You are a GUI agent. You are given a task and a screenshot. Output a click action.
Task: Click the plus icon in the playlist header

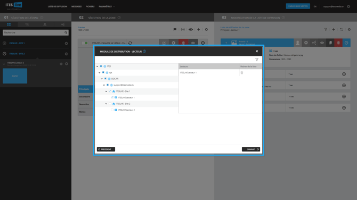[x=334, y=30]
